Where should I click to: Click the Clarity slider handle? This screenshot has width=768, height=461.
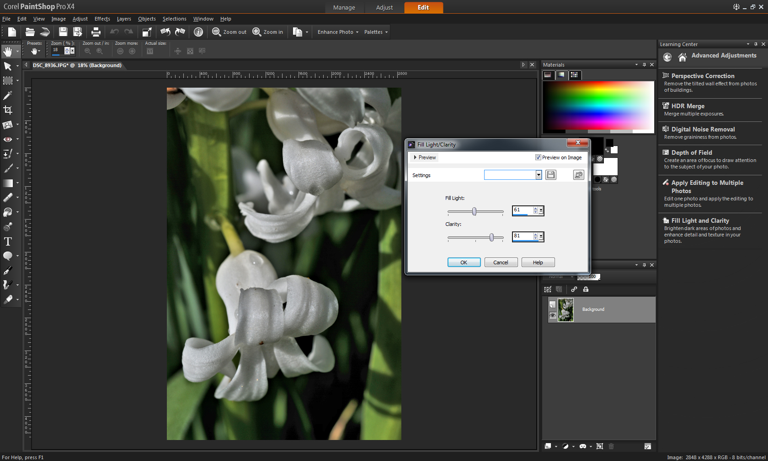tap(491, 237)
